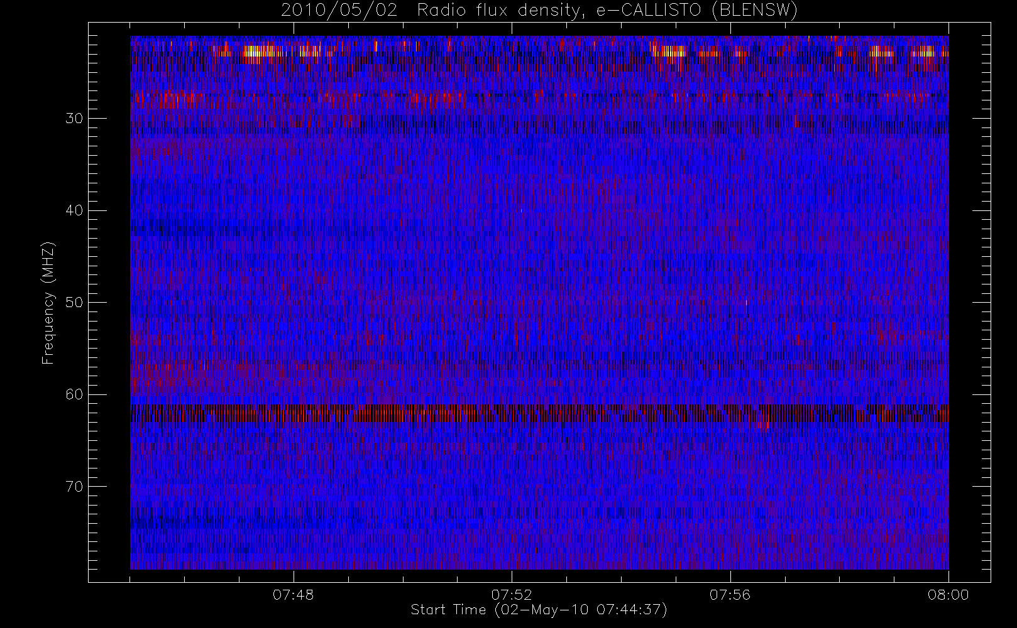Click the 'Start Time (02-May-10 07:44:37)' label
The height and width of the screenshot is (628, 1017).
pyautogui.click(x=539, y=610)
